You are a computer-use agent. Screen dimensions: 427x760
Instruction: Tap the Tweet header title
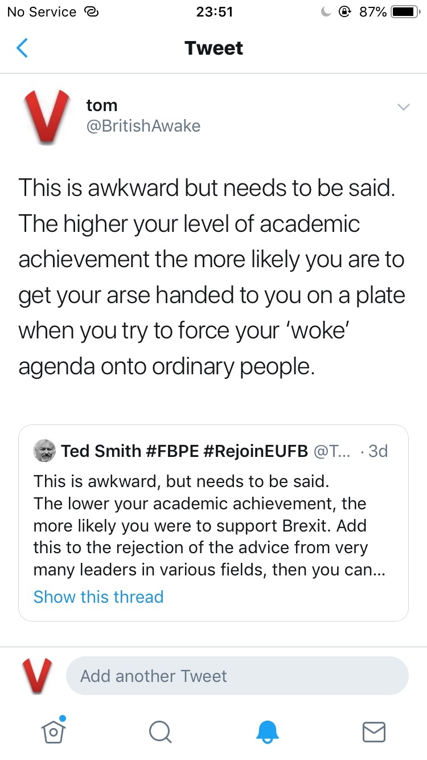coord(213,48)
